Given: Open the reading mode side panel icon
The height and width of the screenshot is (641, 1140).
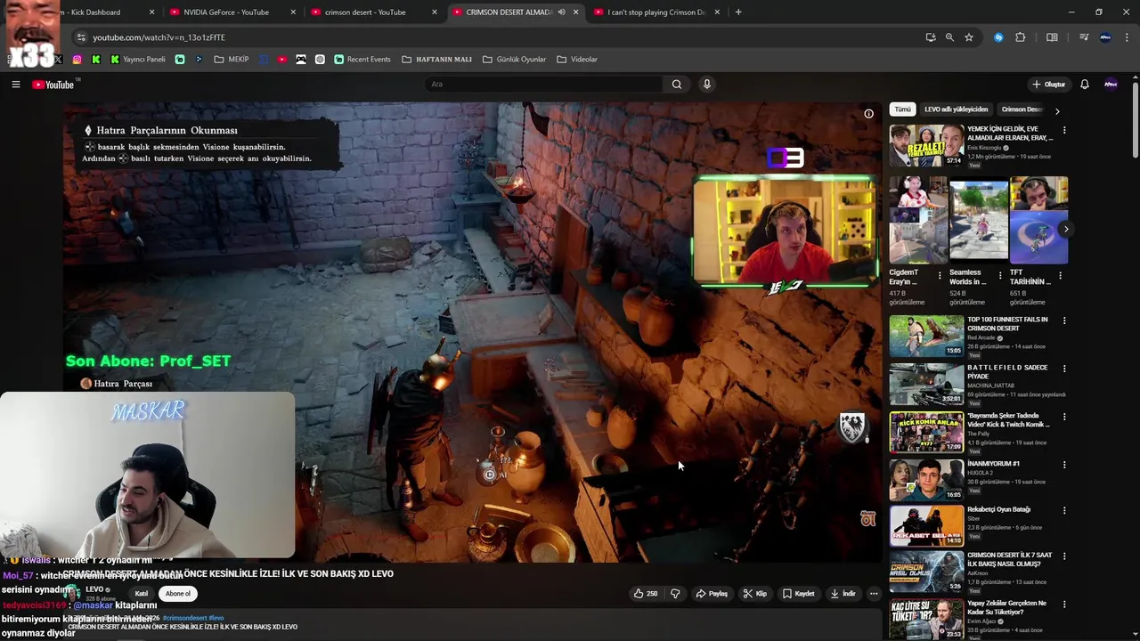Looking at the screenshot, I should pos(1052,37).
